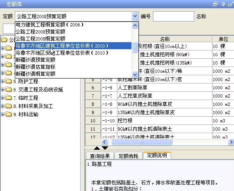Click the folder icon of 临时工程

pos(9,98)
